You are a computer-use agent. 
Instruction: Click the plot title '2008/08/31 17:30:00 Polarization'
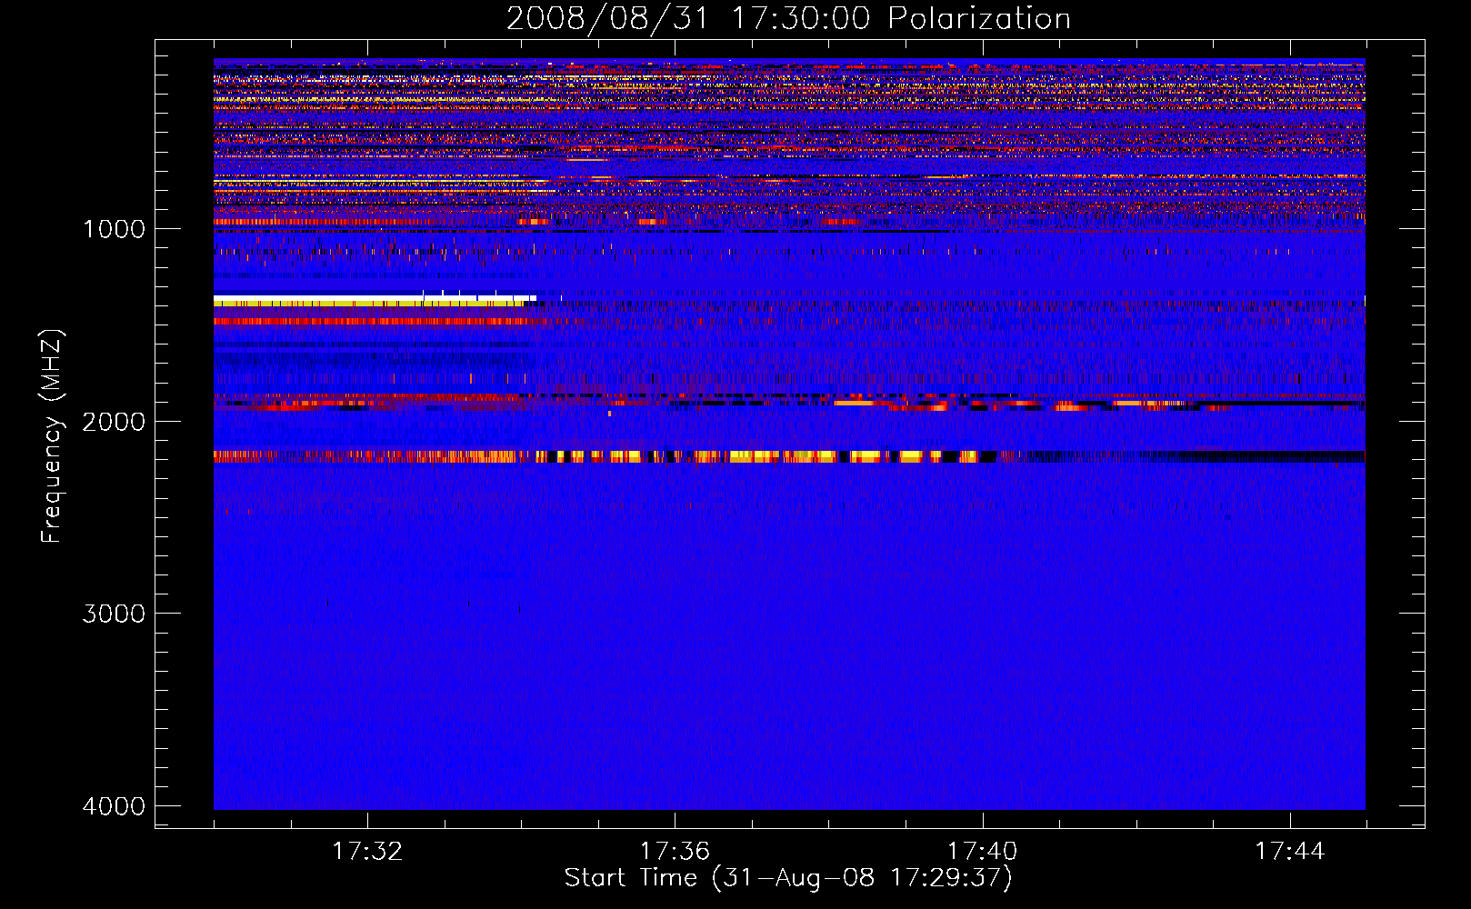coord(788,18)
